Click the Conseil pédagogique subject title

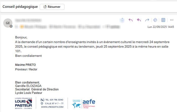pyautogui.click(x=20, y=7)
